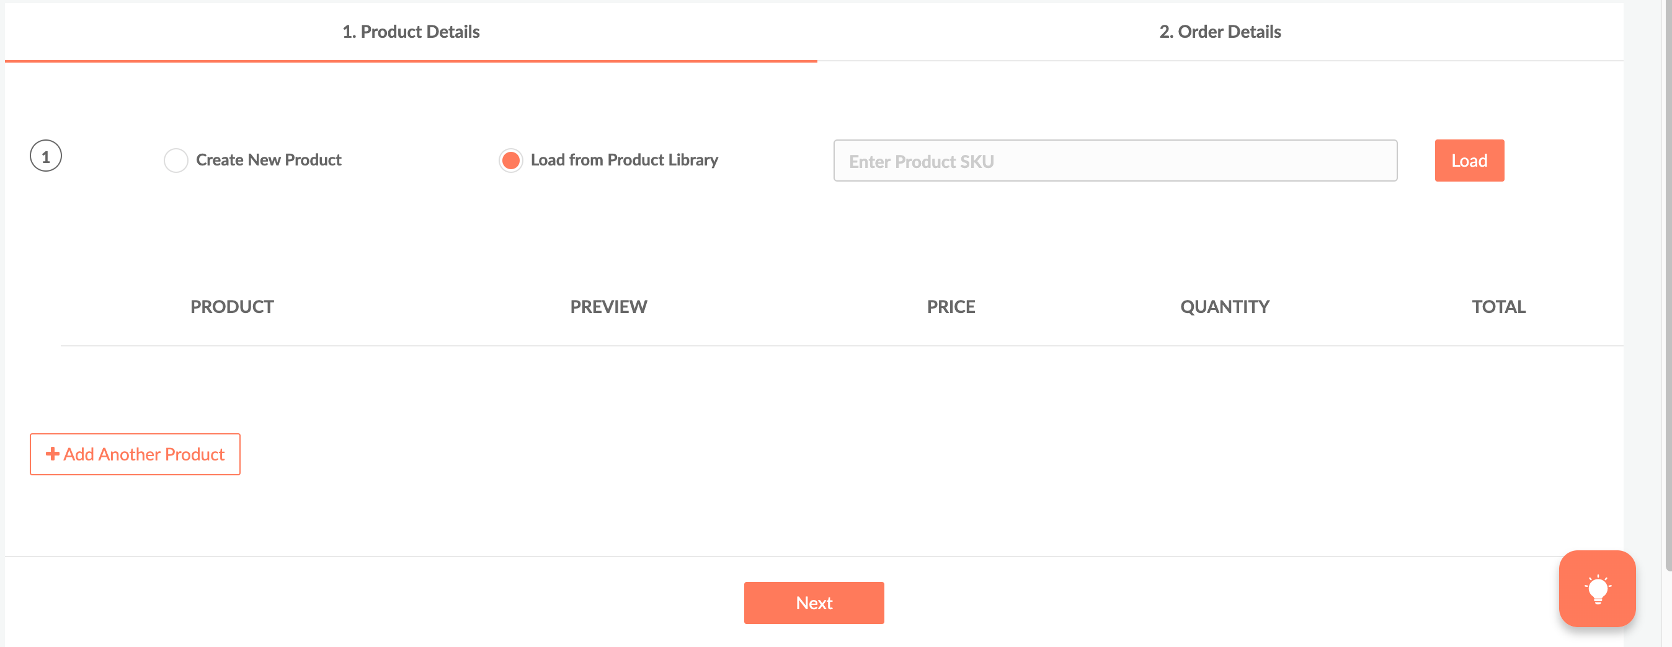Click the PRICE column header
The width and height of the screenshot is (1672, 647).
click(x=950, y=307)
